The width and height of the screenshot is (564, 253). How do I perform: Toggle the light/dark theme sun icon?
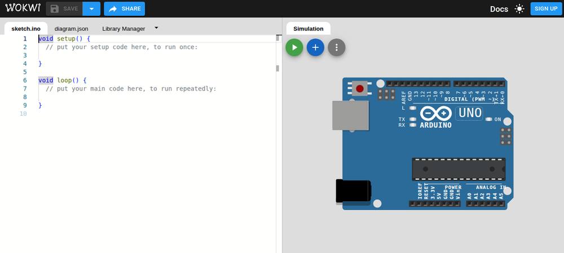[x=519, y=9]
